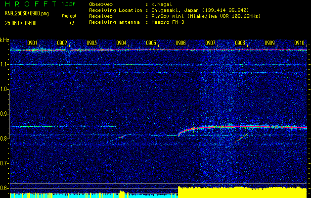Screen dimensions: 311x198
Task: Click the observer name K.Nagai
Action: pos(161,4)
